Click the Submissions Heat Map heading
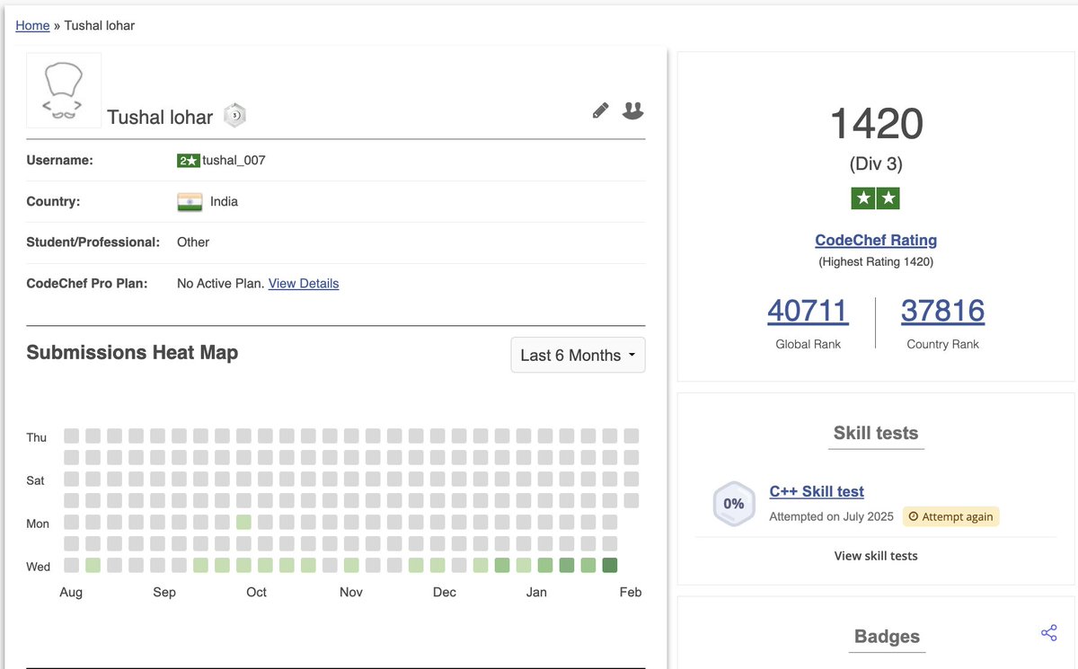Viewport: 1078px width, 669px height. tap(132, 352)
